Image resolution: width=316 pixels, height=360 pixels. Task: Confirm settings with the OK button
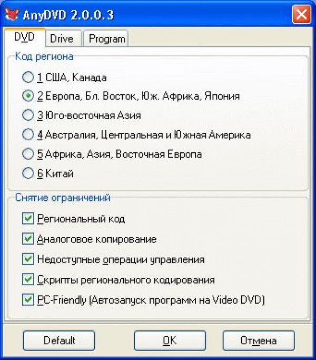(169, 340)
